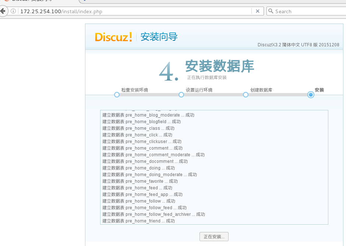Click log line pre_home_blogfield
The height and width of the screenshot is (246, 346).
tap(141, 122)
